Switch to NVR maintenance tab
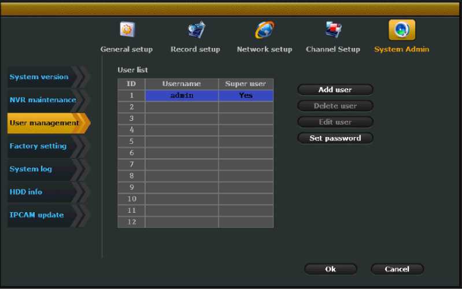The width and height of the screenshot is (462, 289). 43,100
